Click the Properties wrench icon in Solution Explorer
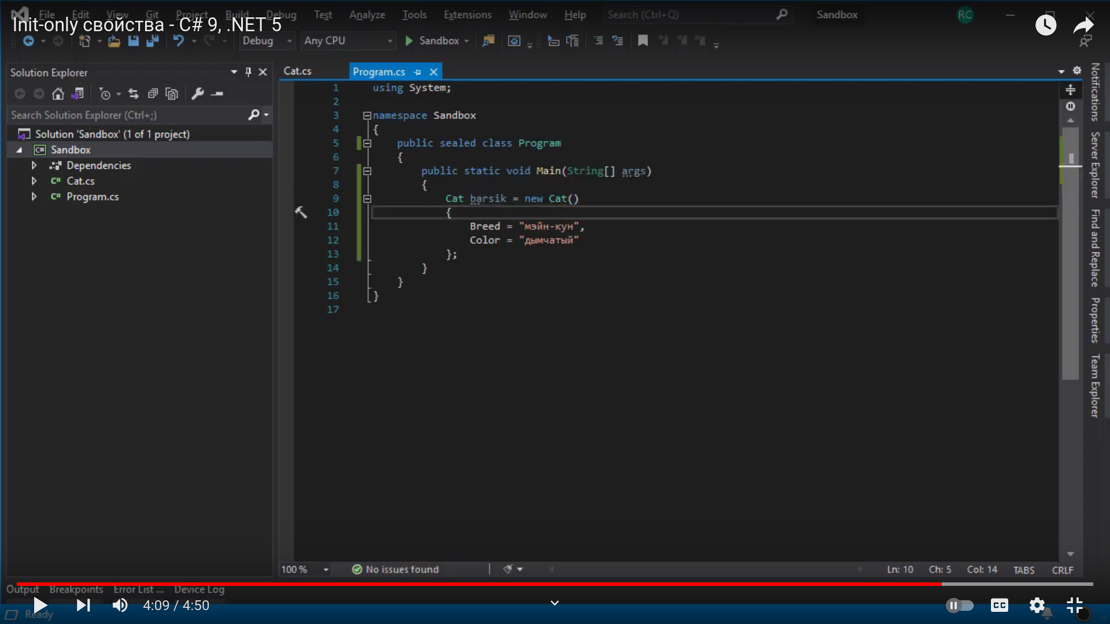Screen dimensions: 1110x624 click(x=198, y=94)
